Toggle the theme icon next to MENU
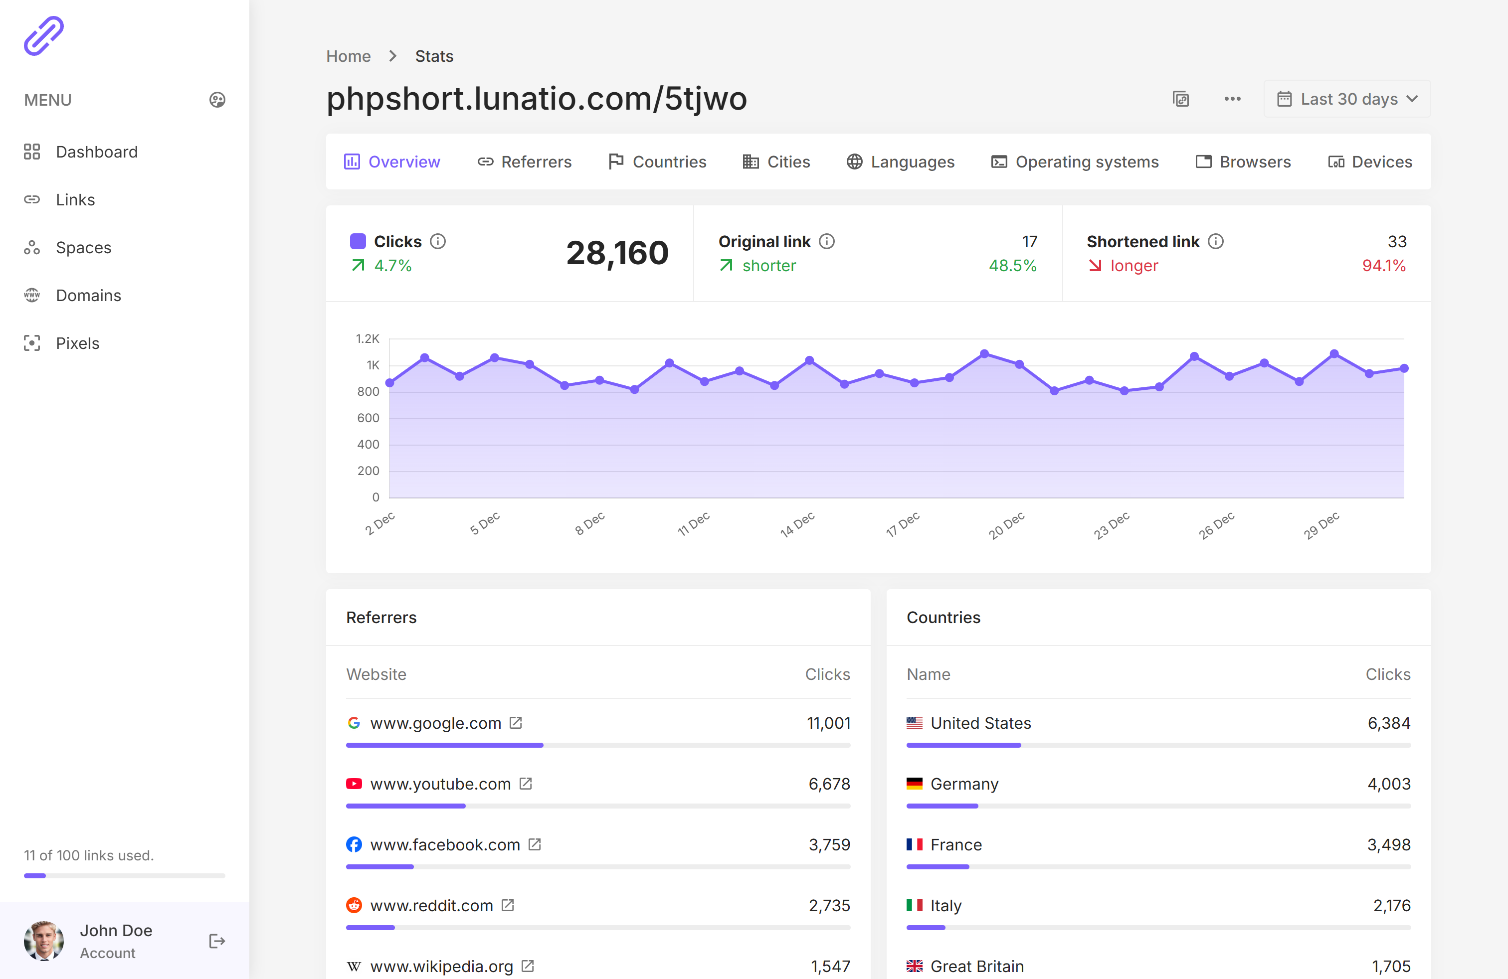 tap(217, 100)
